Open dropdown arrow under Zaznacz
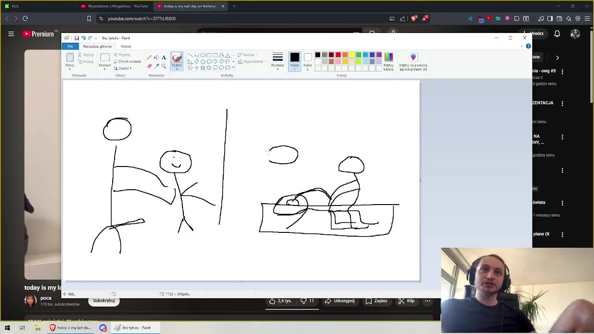594x334 pixels. point(105,69)
